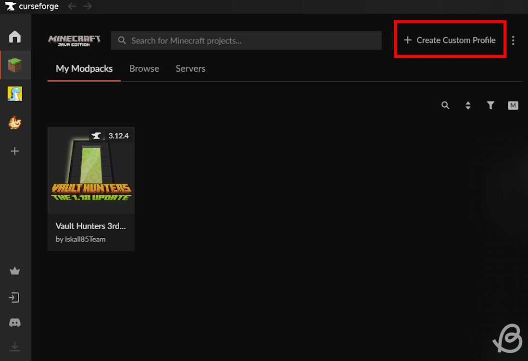The width and height of the screenshot is (528, 361).
Task: Open the Vault Hunters 3rd modpack name link
Action: [x=90, y=226]
